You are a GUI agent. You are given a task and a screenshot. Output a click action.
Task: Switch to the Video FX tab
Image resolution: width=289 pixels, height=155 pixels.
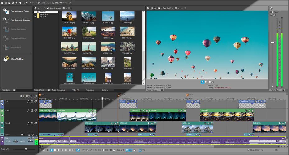[x=76, y=90]
